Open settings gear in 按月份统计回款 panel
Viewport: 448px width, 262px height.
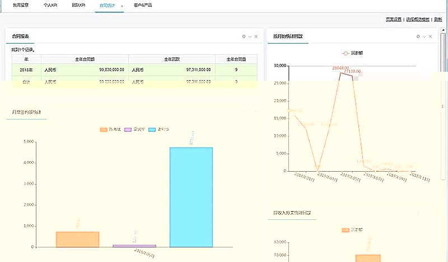tap(418, 36)
